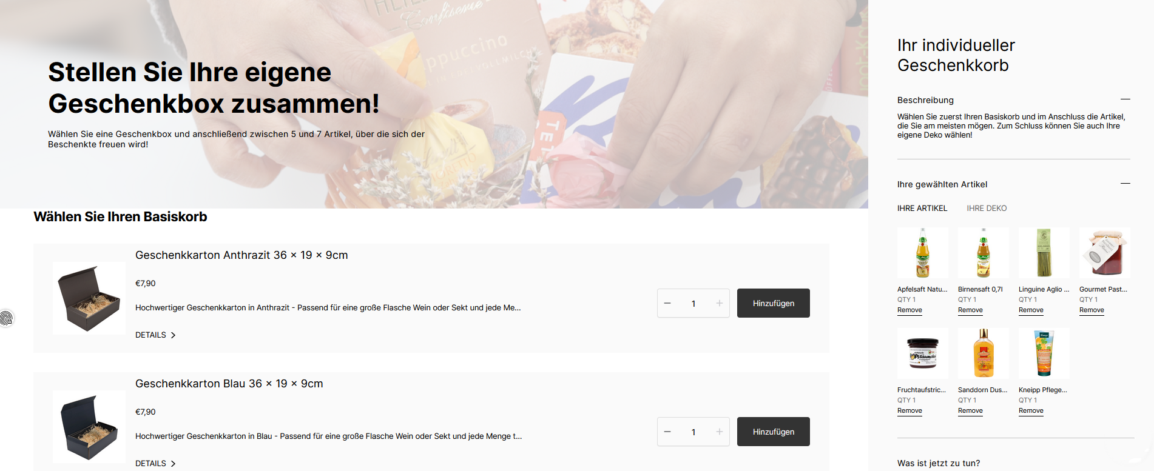Decrease Anthrazit gift box quantity with minus
Screen dimensions: 1154x471
[x=667, y=303]
